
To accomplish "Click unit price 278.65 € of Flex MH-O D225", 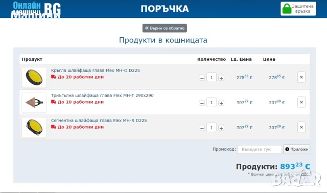I will coord(244,77).
